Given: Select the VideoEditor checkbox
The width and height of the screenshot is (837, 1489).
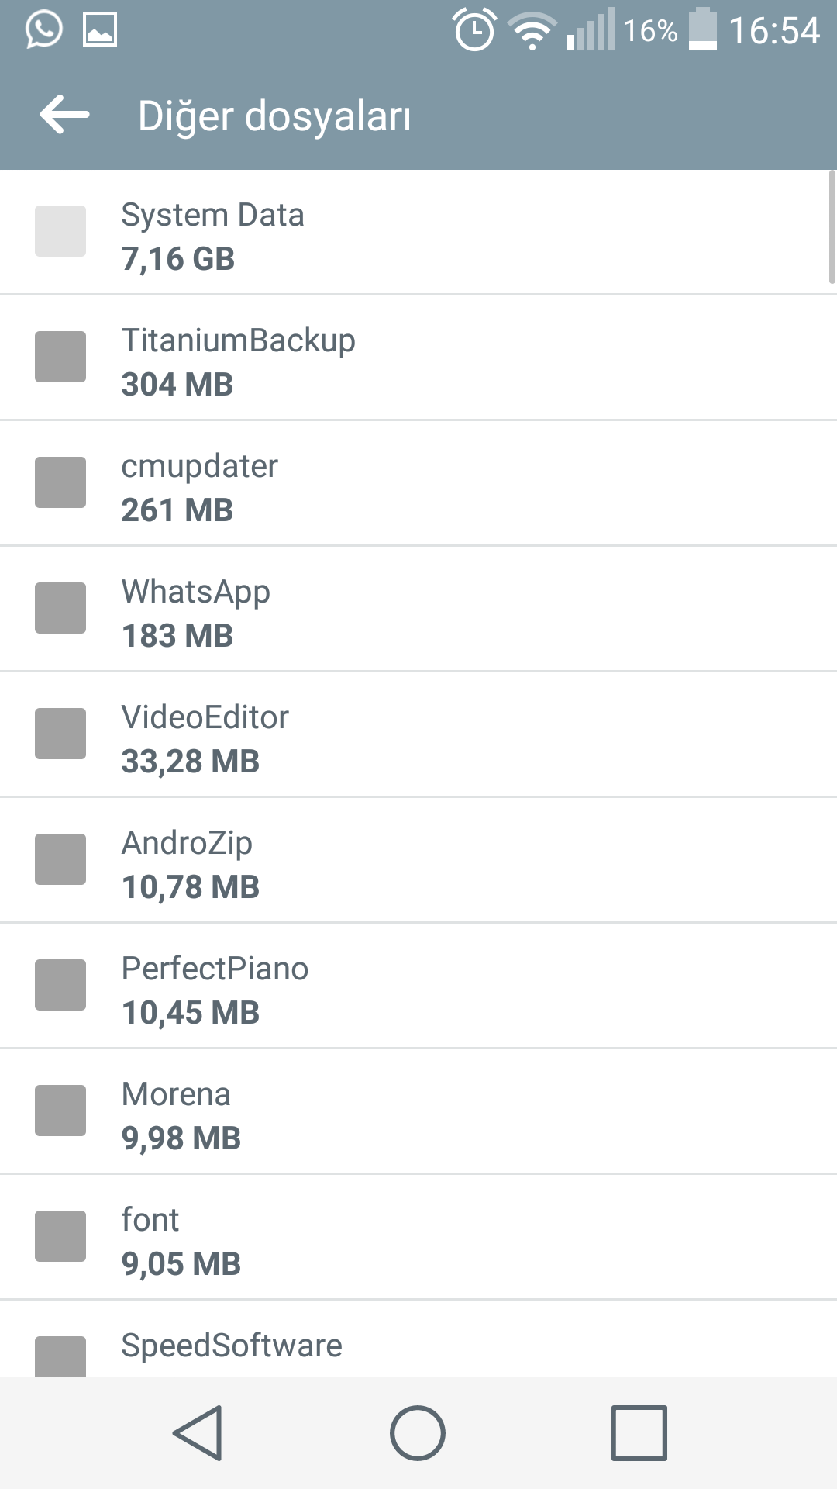Looking at the screenshot, I should tap(60, 734).
